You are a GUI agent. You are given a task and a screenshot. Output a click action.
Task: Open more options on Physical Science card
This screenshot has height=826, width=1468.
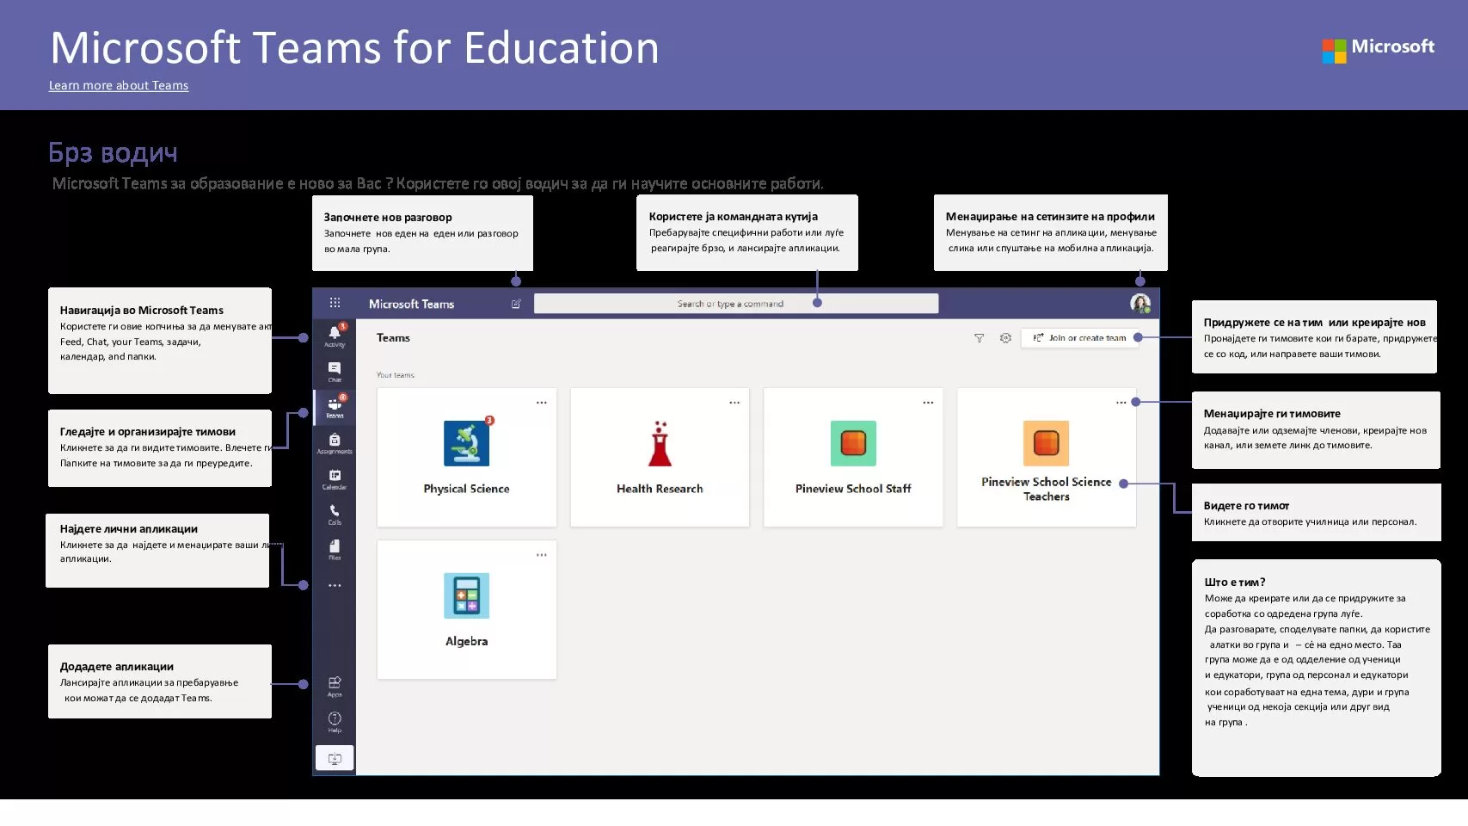[x=542, y=403]
